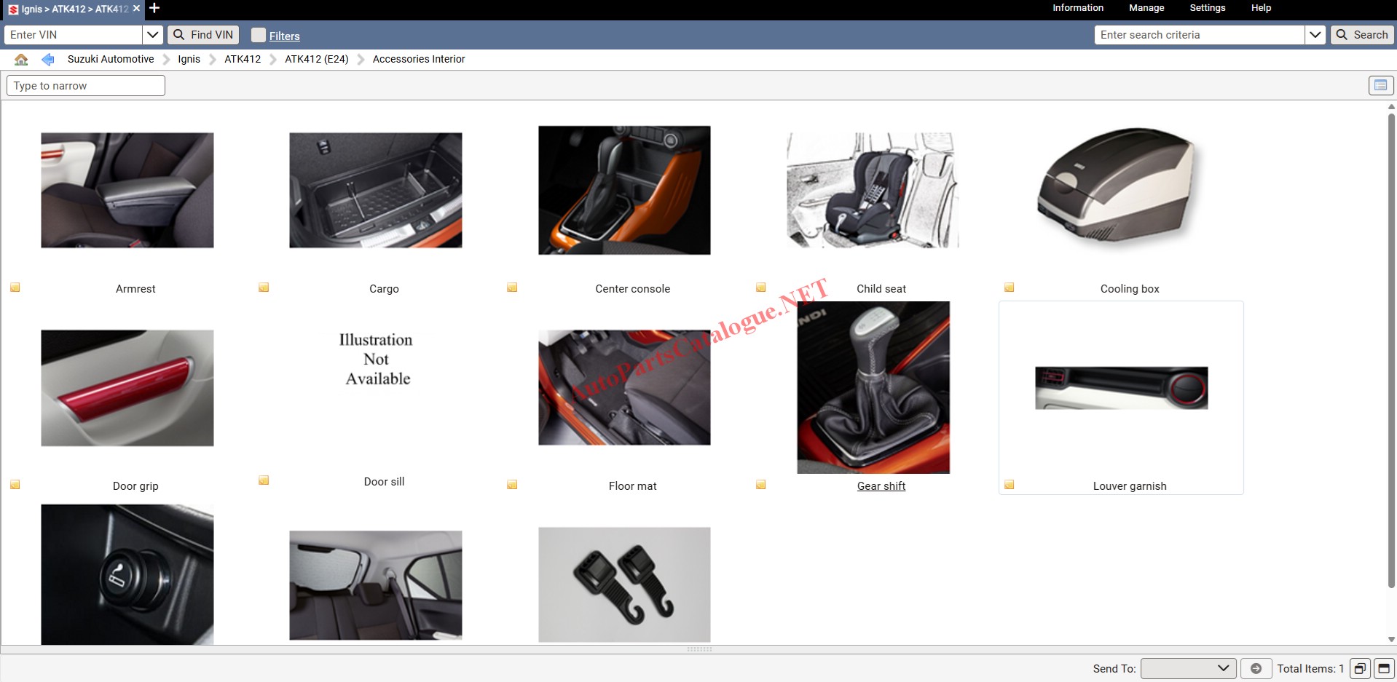This screenshot has height=682, width=1397.
Task: Select the Cooling box thumbnail
Action: (x=1120, y=189)
